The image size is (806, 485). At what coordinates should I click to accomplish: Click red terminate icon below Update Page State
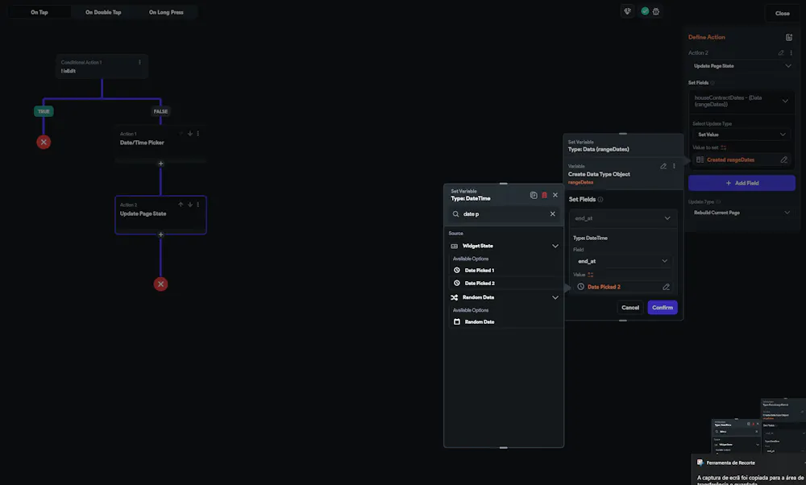click(x=161, y=284)
